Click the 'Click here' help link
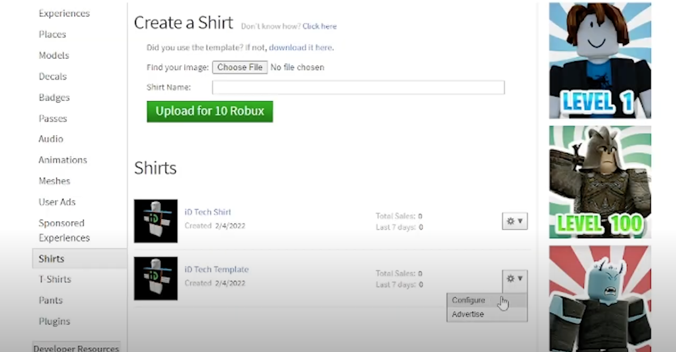 point(319,26)
